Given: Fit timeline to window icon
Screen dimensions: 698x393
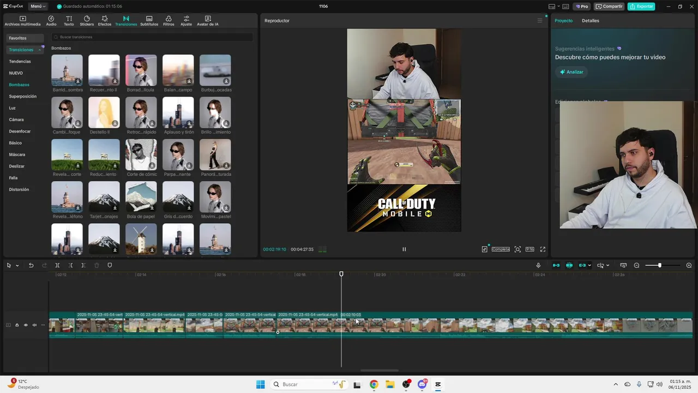Looking at the screenshot, I should tap(623, 265).
